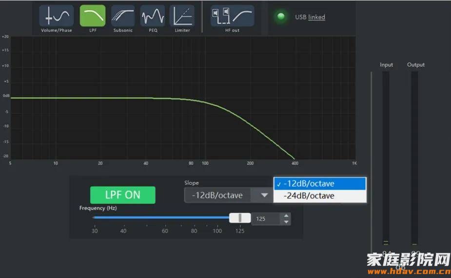The image size is (451, 278).
Task: Click the Output level meter
Action: (x=414, y=156)
